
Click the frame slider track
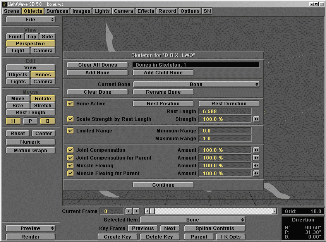tap(213, 211)
